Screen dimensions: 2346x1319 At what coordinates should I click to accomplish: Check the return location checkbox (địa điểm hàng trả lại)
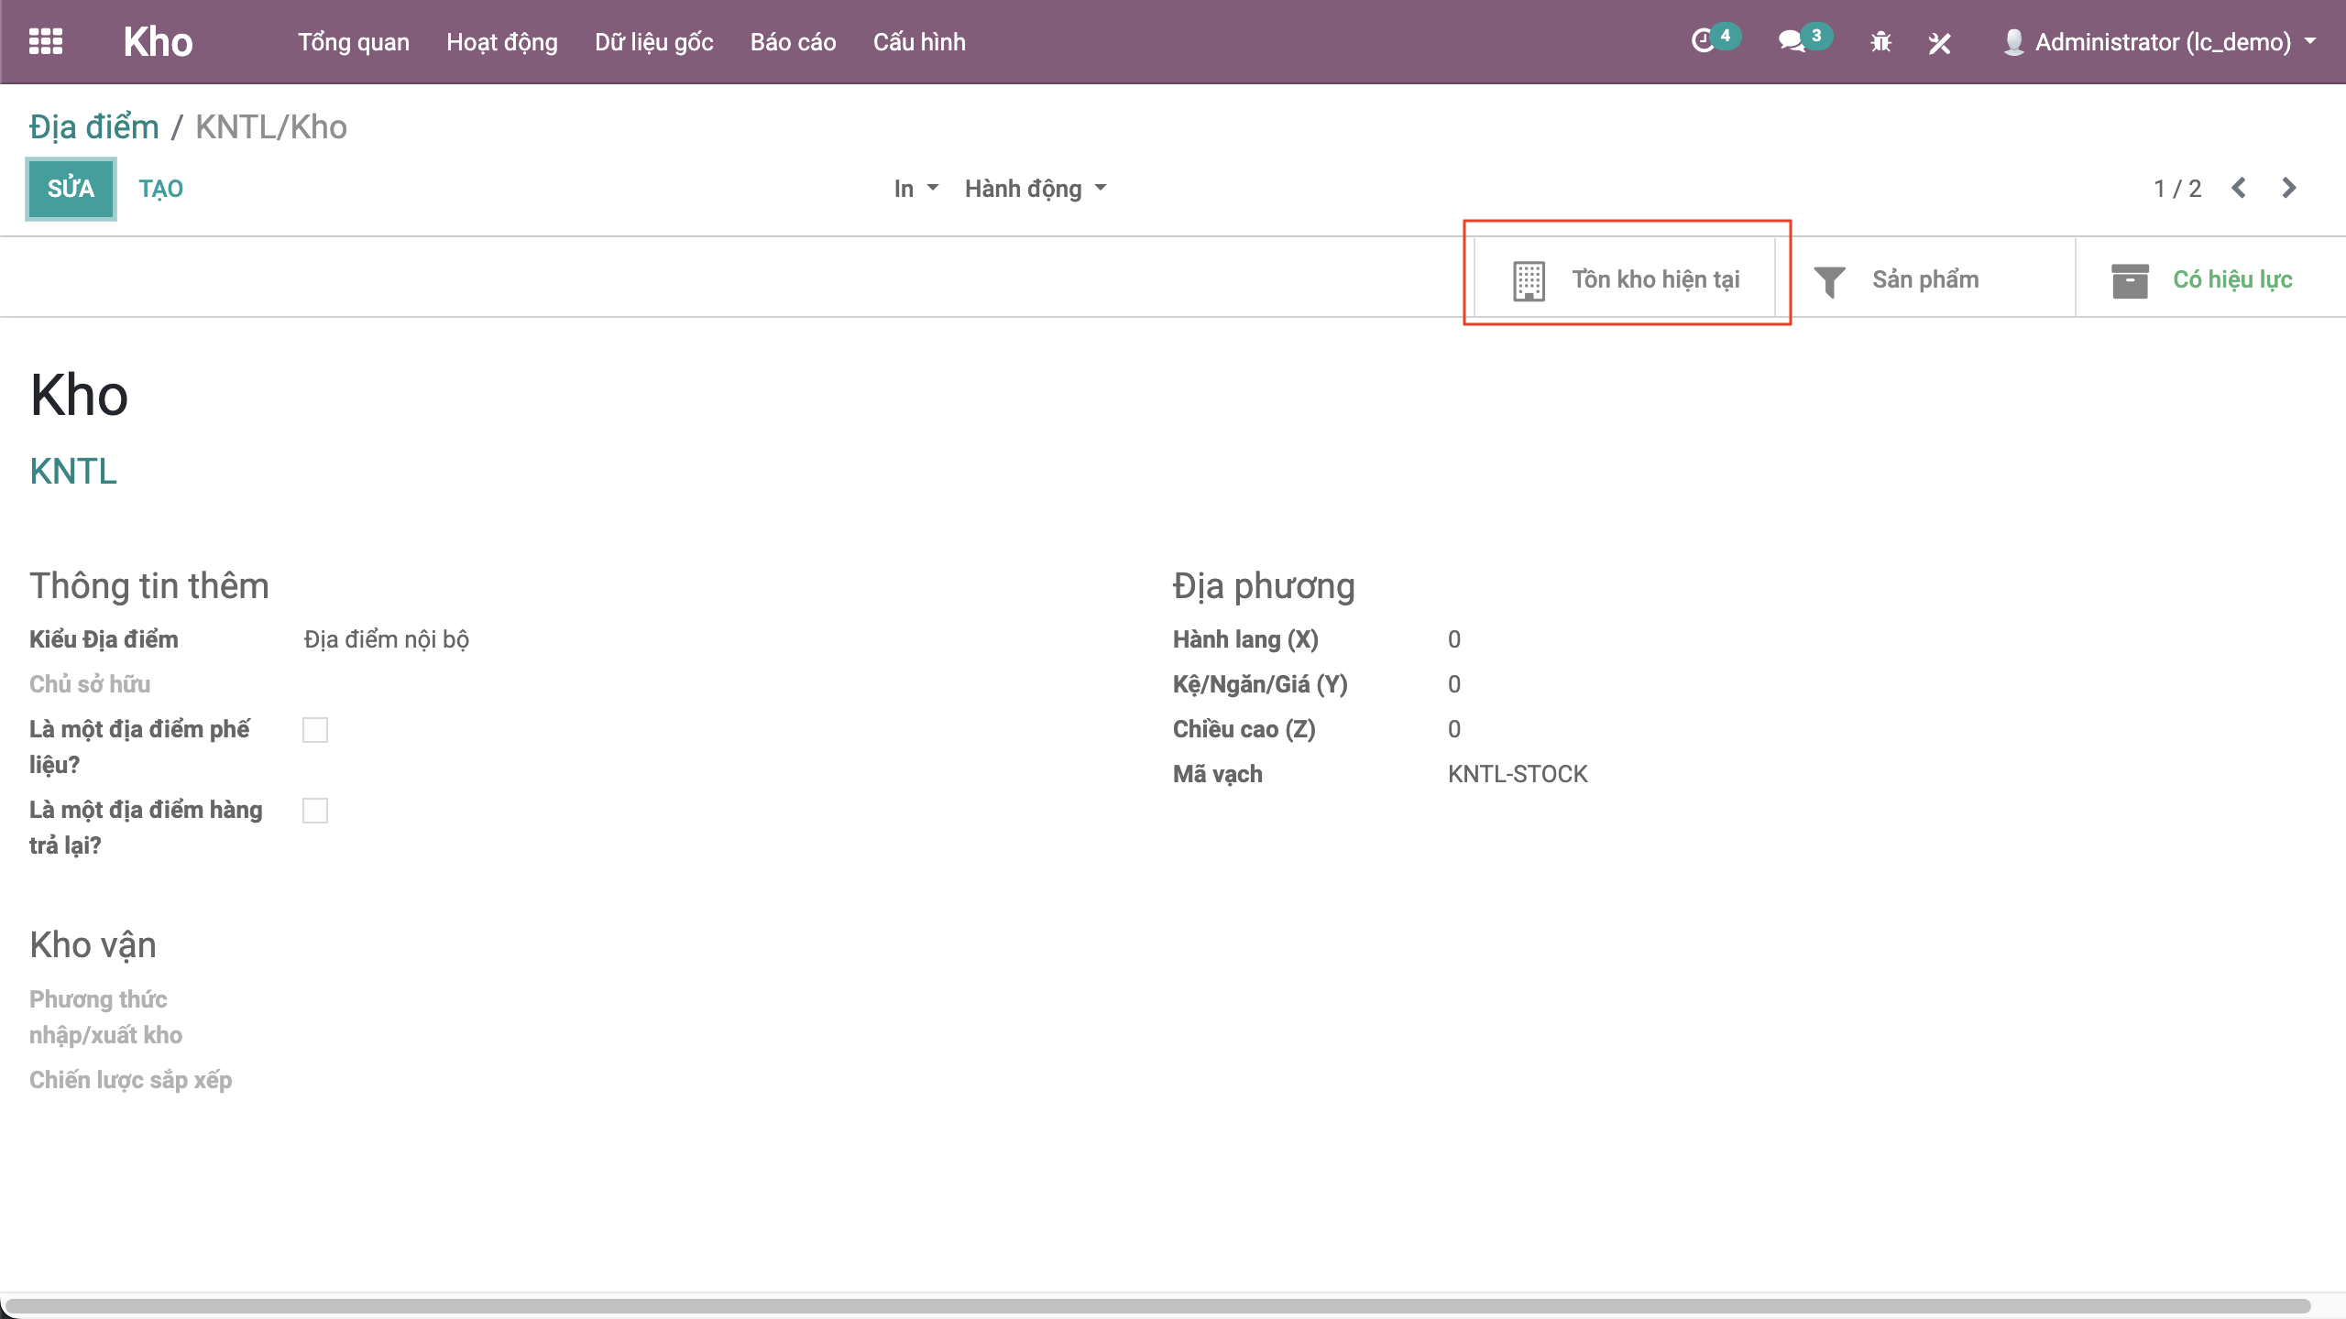point(315,811)
